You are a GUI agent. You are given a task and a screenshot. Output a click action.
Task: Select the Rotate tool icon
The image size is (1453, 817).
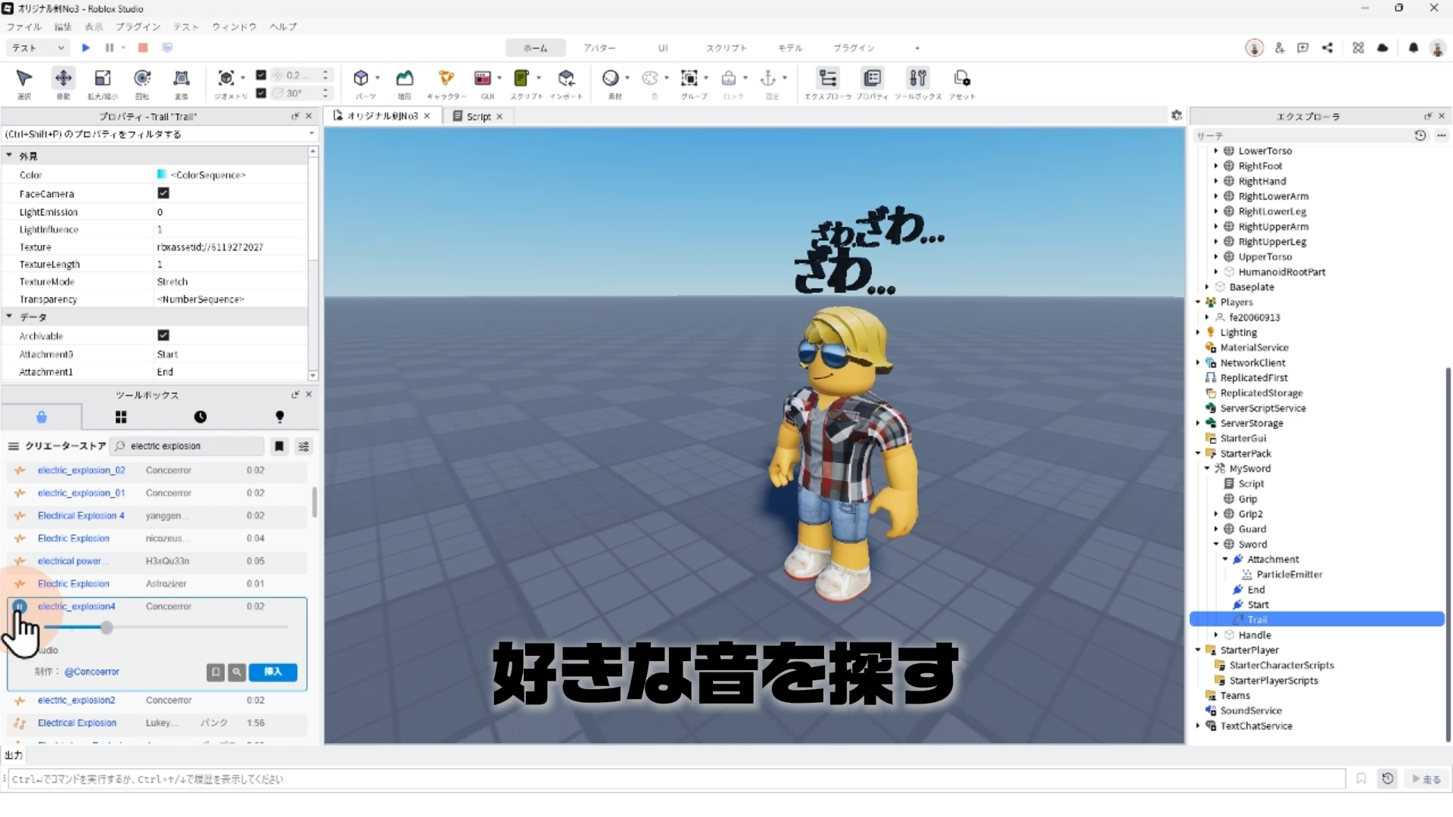(x=142, y=79)
